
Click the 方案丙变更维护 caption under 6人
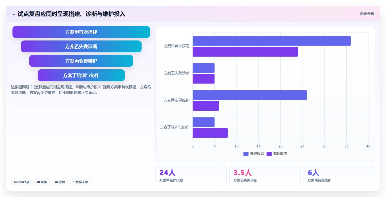(x=319, y=180)
